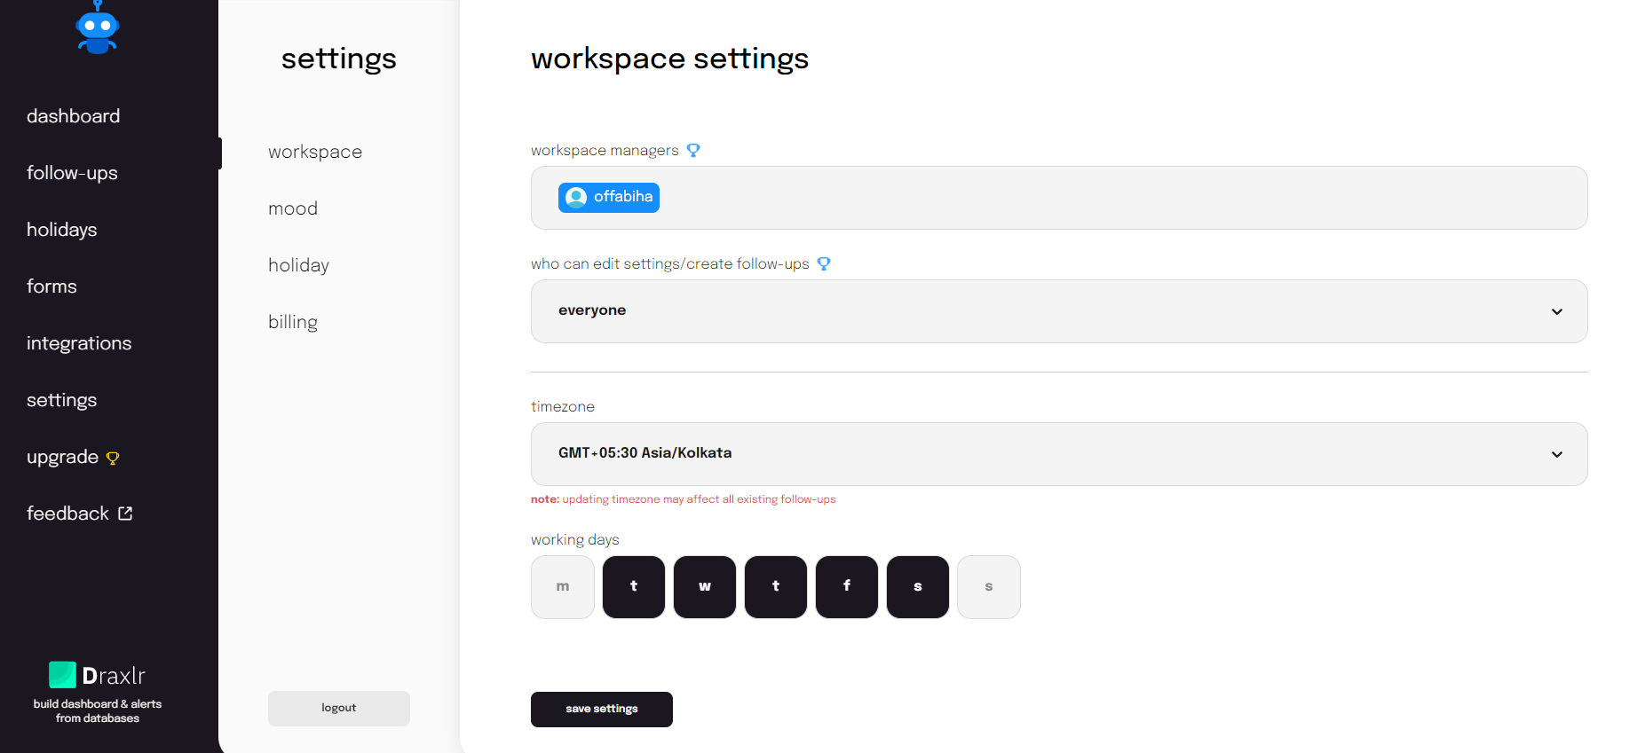Click the gold trophy icon beside upgrade
Viewport: 1645px width, 753px height.
click(x=113, y=459)
